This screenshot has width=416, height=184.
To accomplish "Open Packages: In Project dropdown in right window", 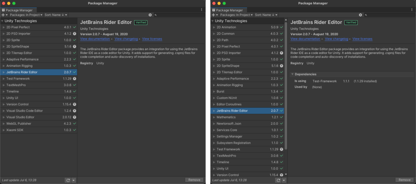I will 236,15.
